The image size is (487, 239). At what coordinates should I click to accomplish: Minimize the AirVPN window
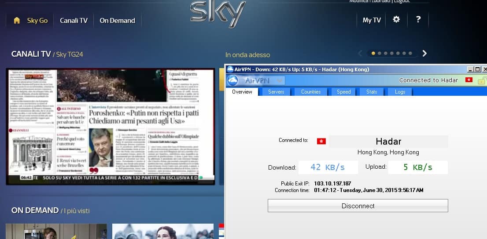pos(471,69)
